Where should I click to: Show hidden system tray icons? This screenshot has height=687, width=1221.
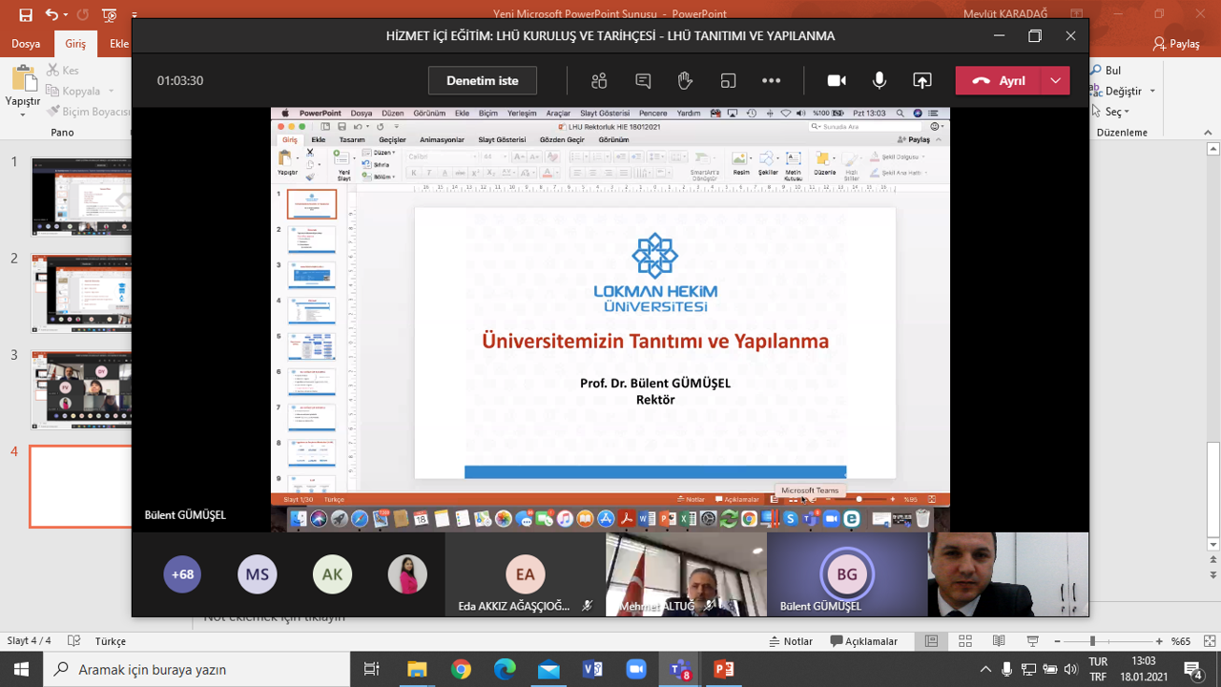click(x=985, y=669)
